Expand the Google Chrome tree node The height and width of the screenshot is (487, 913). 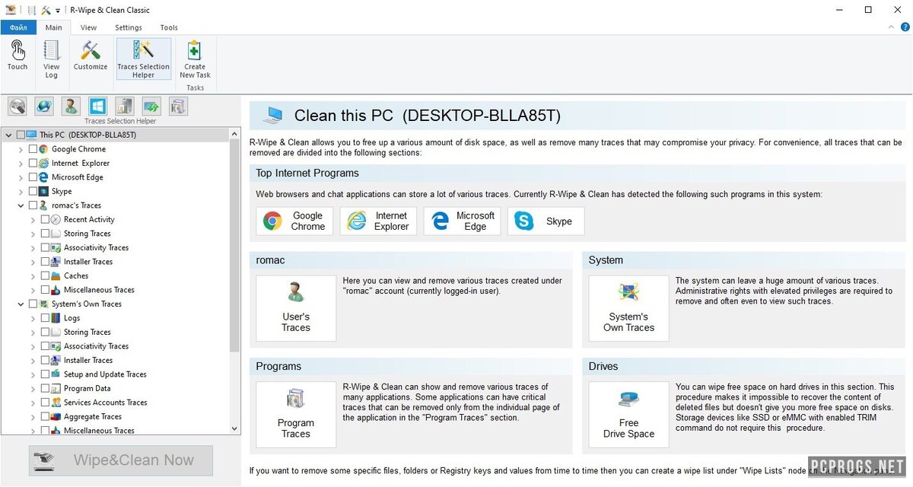coord(21,149)
